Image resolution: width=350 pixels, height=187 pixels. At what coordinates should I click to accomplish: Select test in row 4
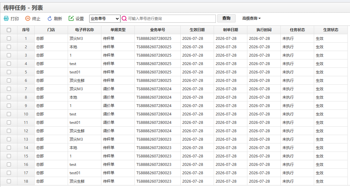coord(73,64)
